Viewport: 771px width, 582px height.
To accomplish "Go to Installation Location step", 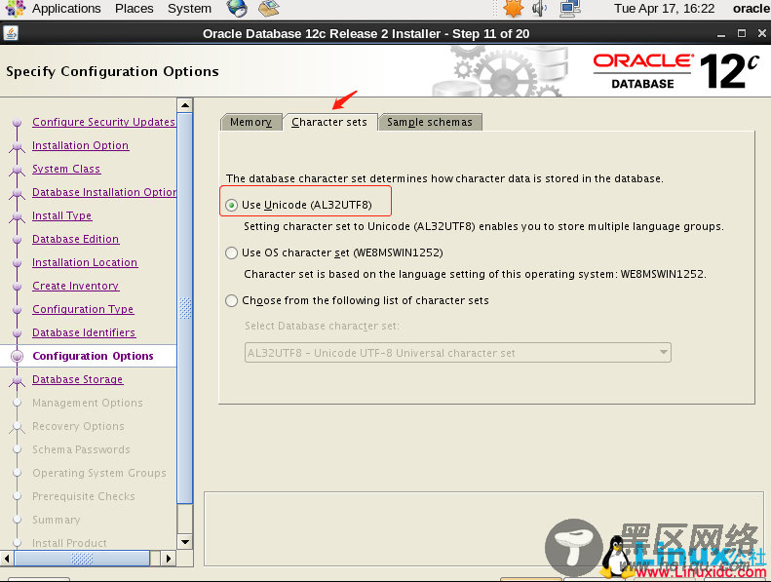I will point(85,262).
